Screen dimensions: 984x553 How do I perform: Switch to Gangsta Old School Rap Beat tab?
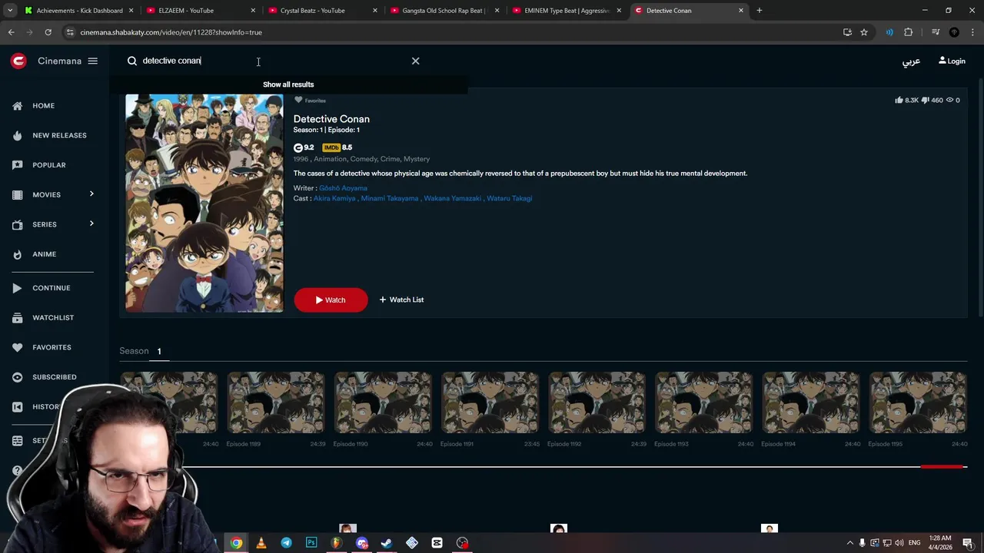[444, 11]
